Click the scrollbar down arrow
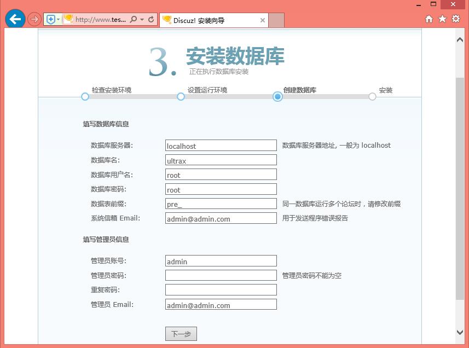 click(460, 332)
